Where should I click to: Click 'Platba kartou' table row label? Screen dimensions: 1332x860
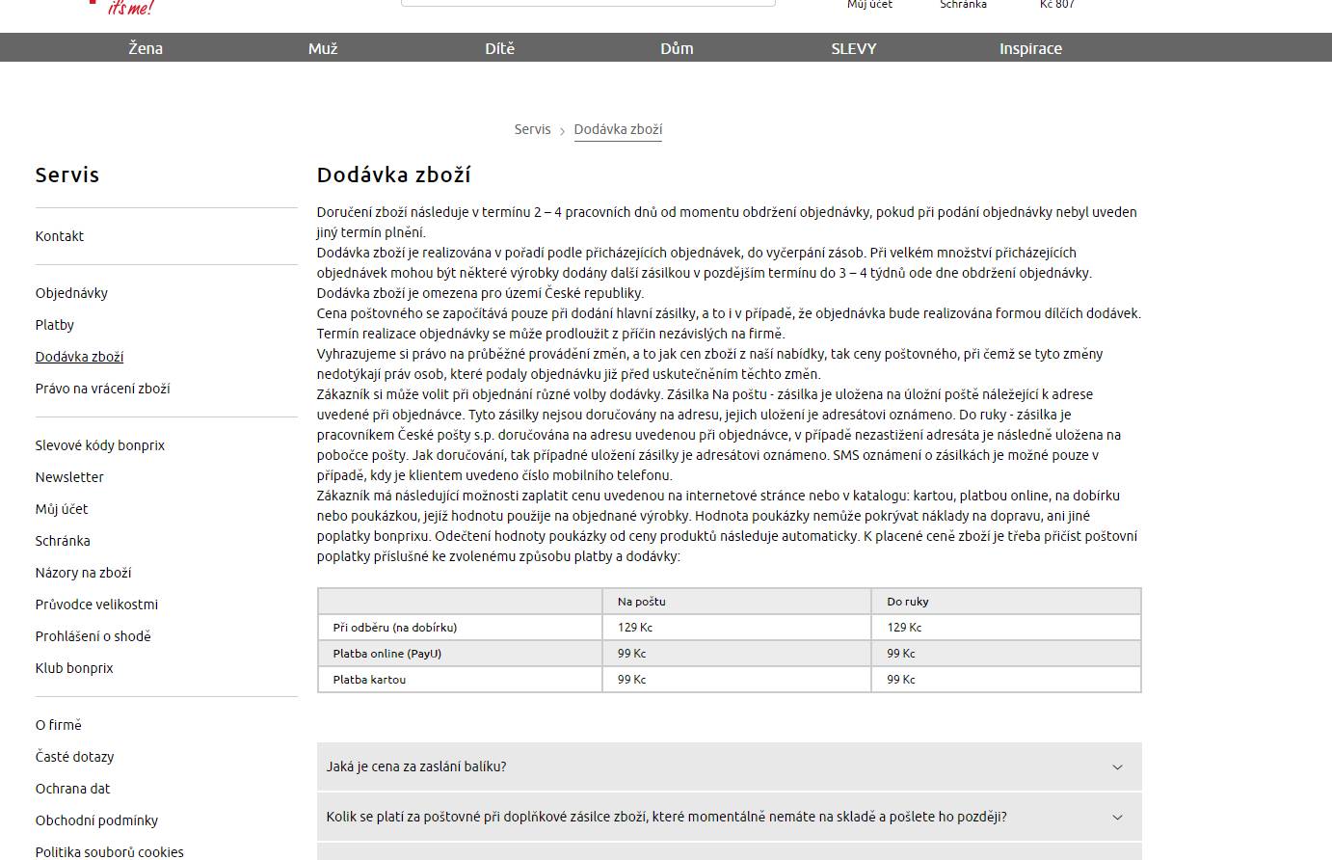pyautogui.click(x=369, y=680)
